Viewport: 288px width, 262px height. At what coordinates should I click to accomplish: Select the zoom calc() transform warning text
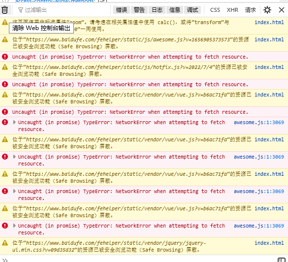coord(121,26)
